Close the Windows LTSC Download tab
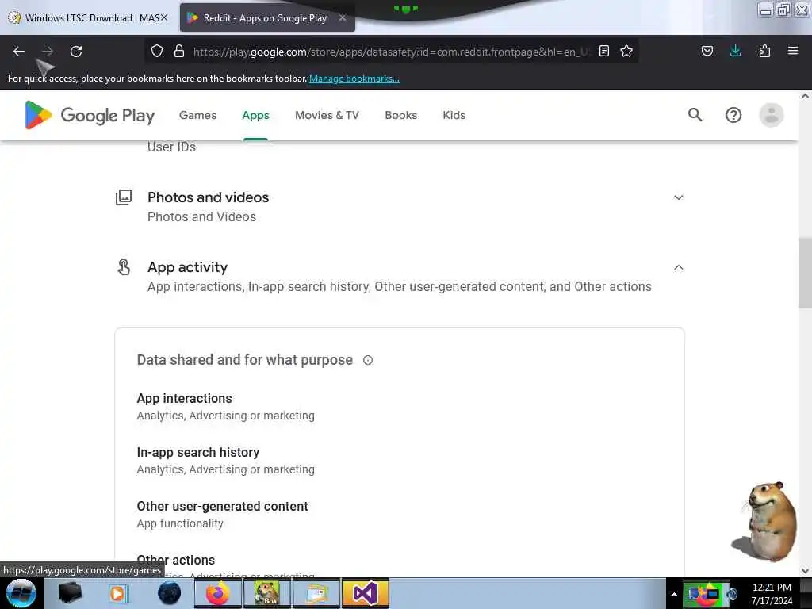 click(164, 17)
